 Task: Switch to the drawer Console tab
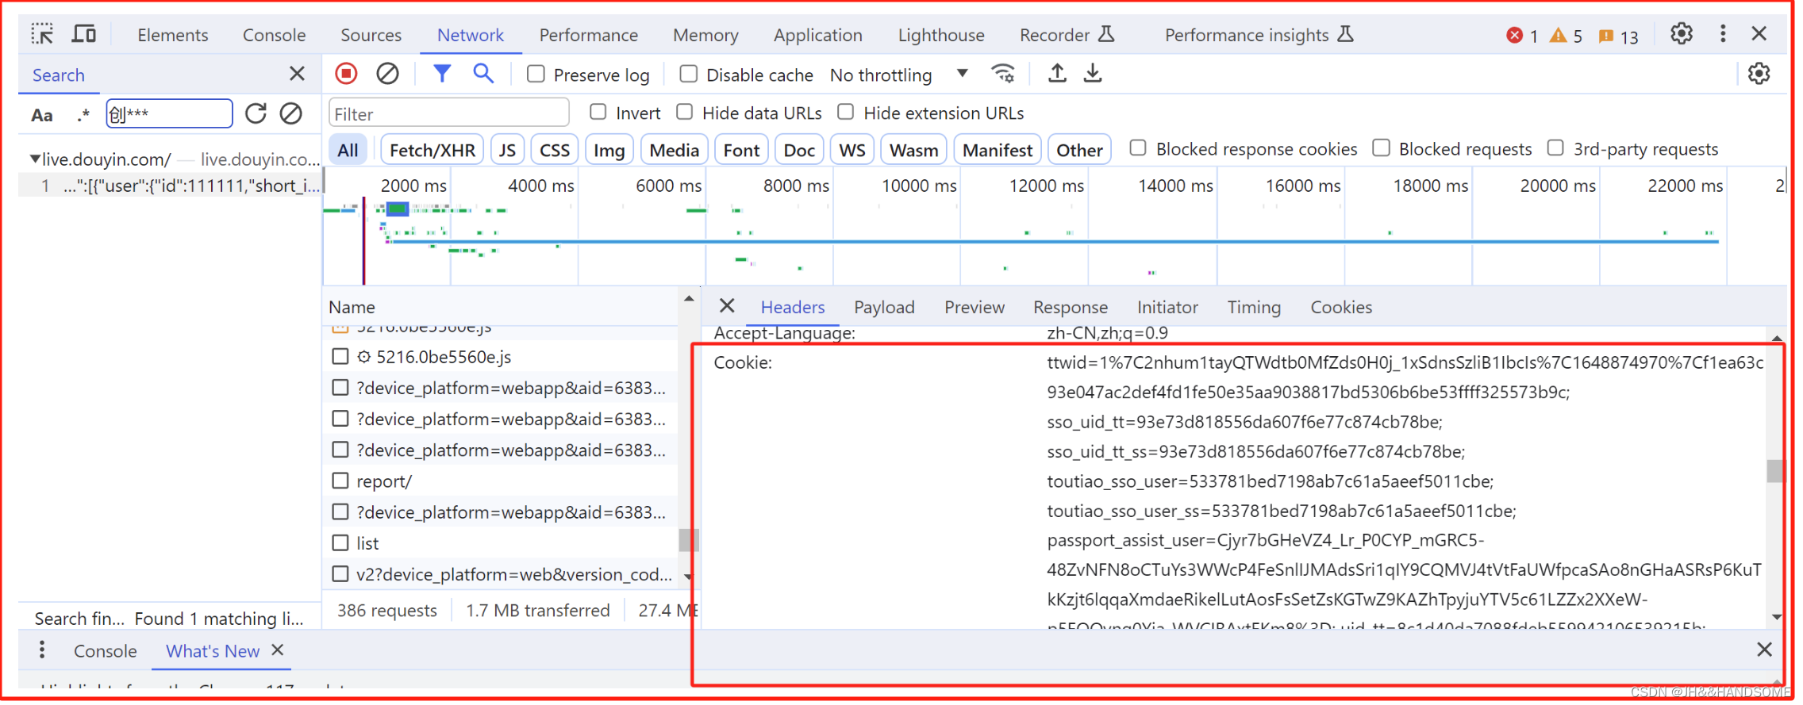click(105, 651)
